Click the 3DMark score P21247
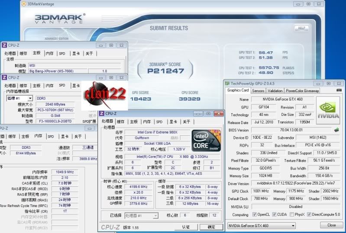 pyautogui.click(x=165, y=71)
